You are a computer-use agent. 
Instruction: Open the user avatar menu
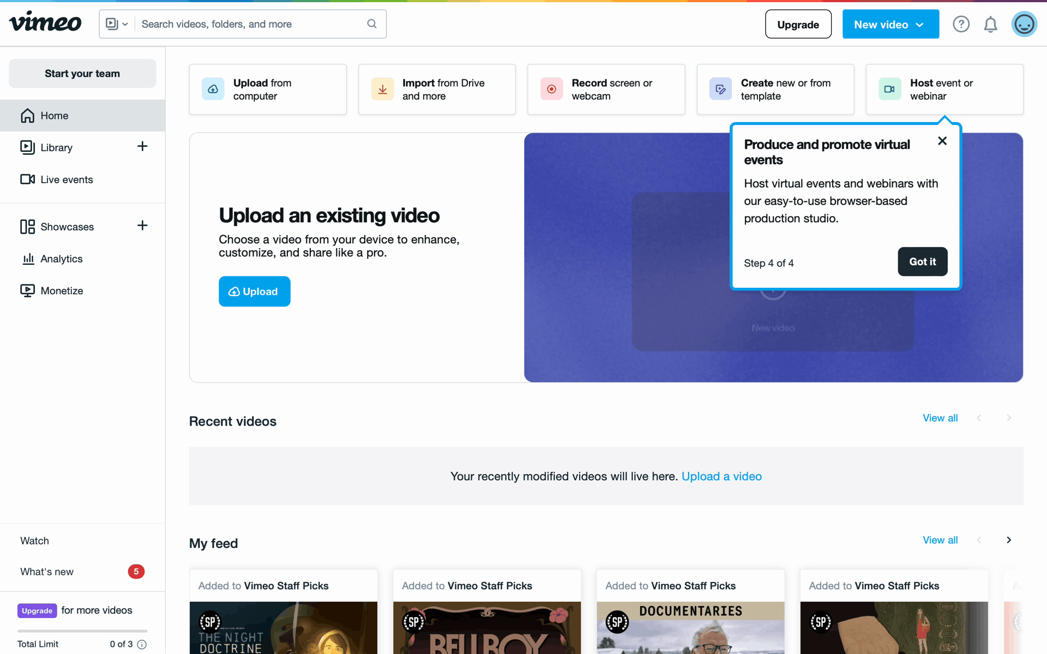(1024, 24)
